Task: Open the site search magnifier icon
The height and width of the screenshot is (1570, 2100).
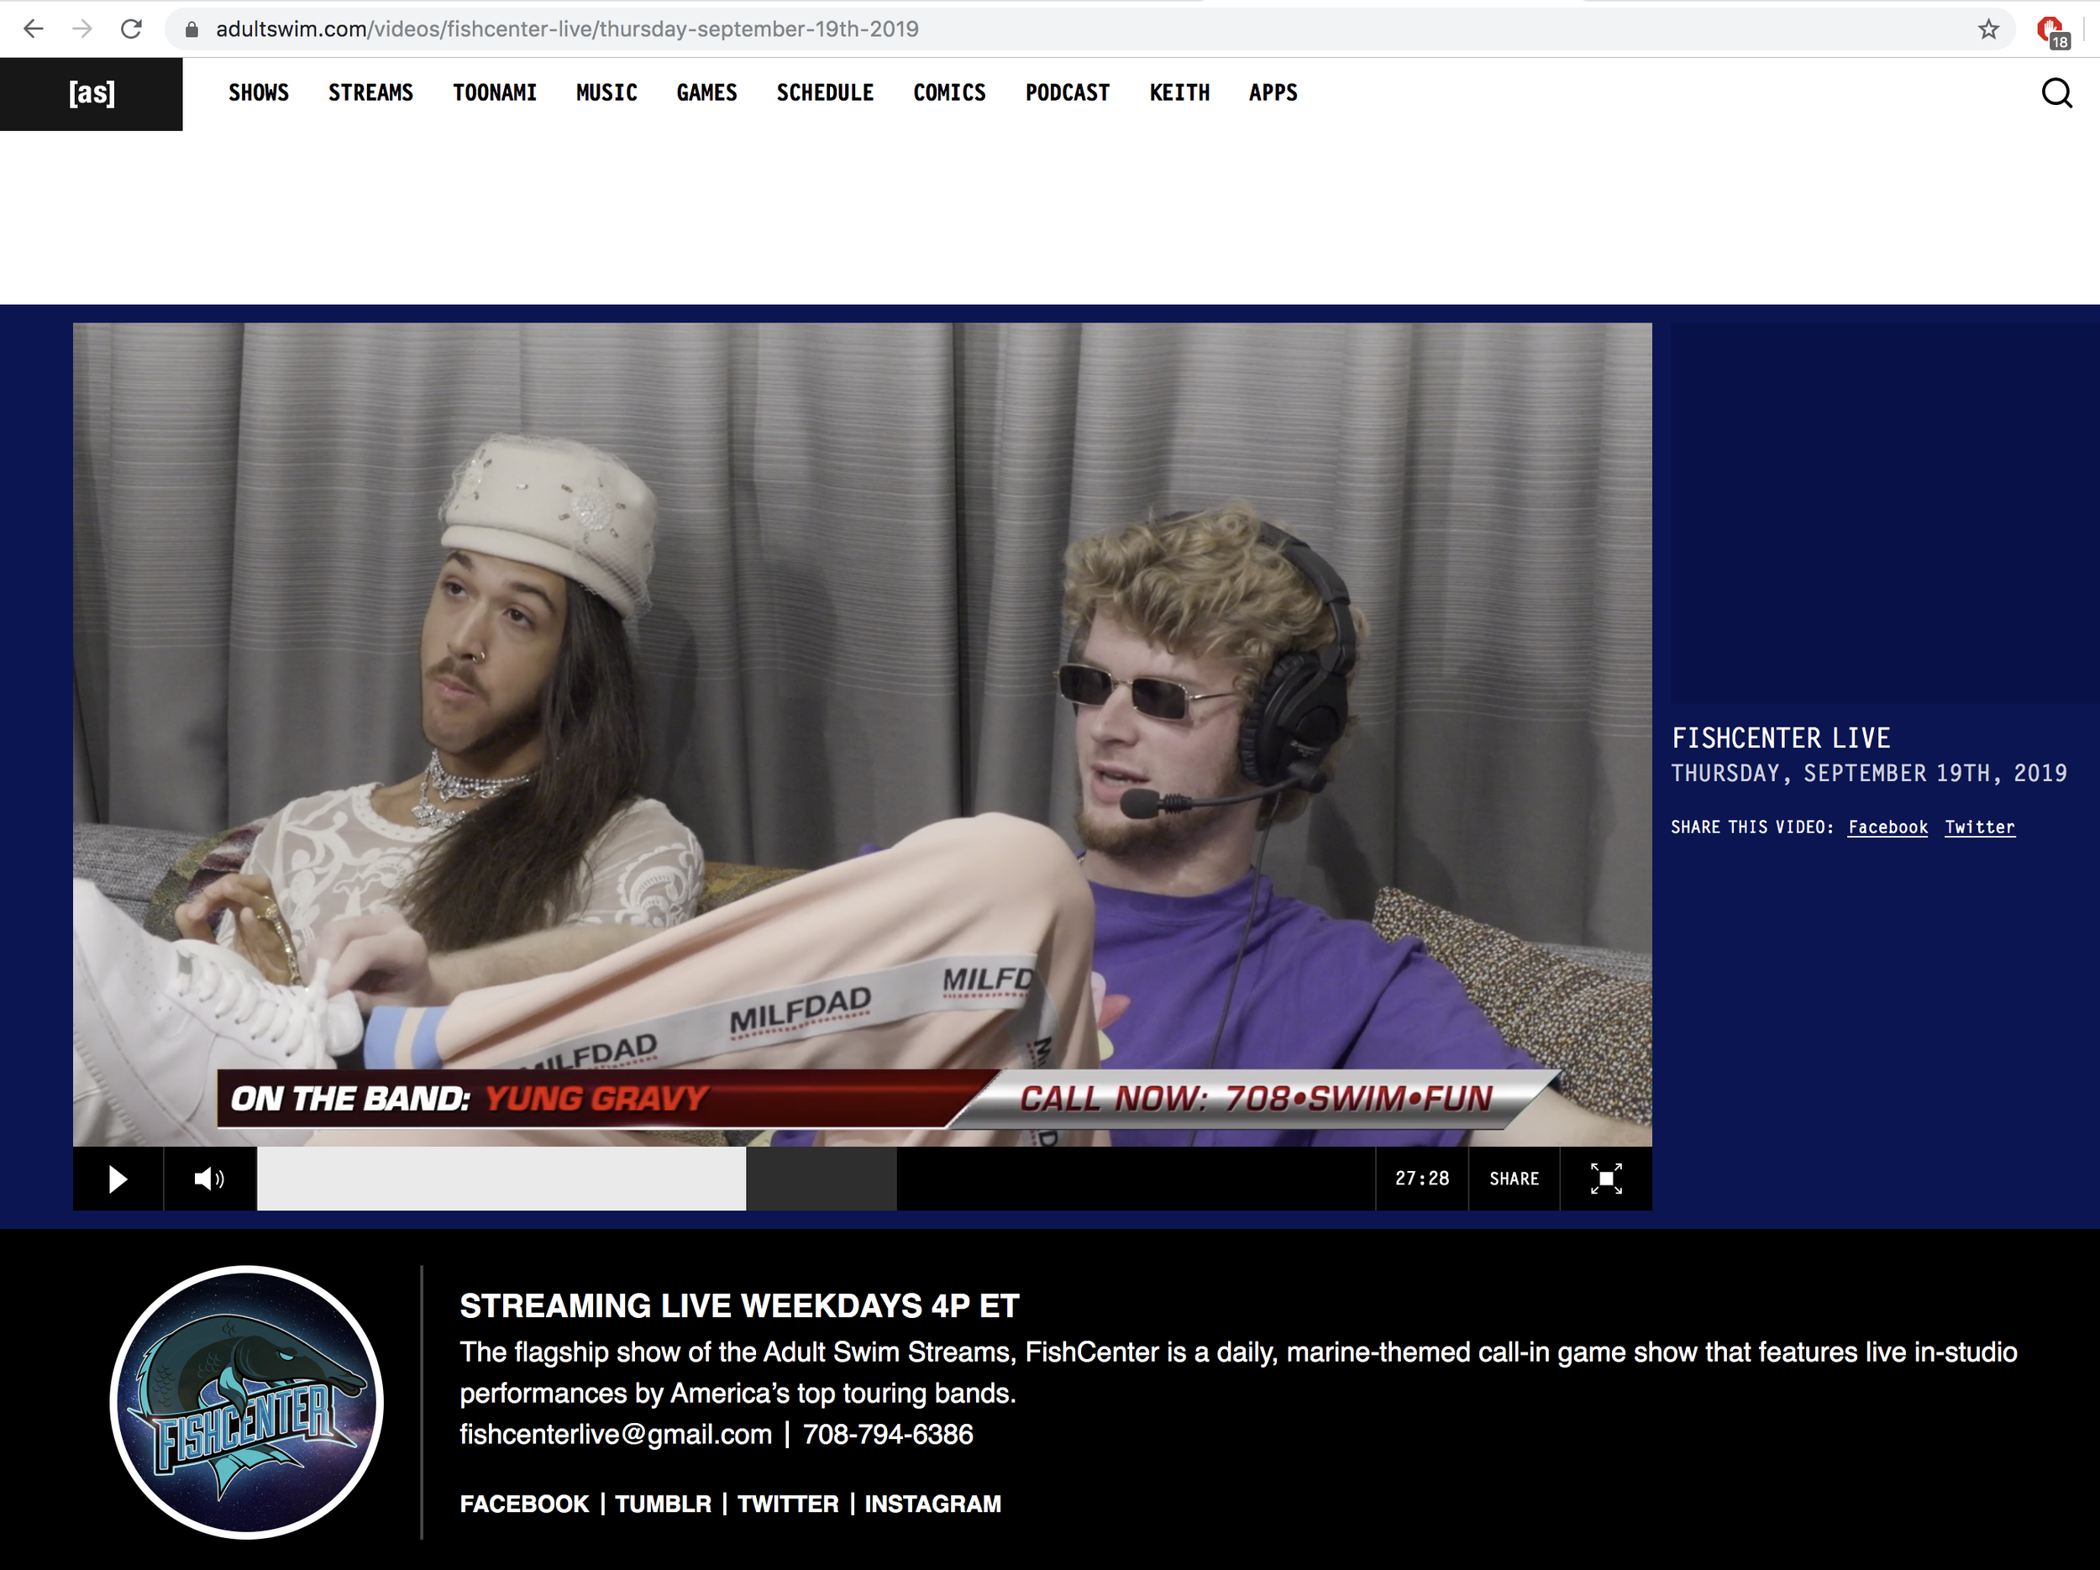Action: click(x=2056, y=93)
